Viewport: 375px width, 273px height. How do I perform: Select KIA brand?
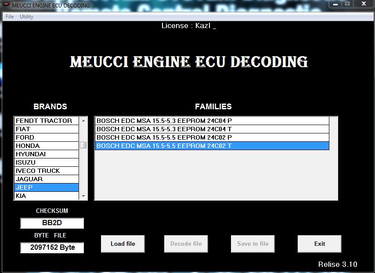pyautogui.click(x=47, y=196)
